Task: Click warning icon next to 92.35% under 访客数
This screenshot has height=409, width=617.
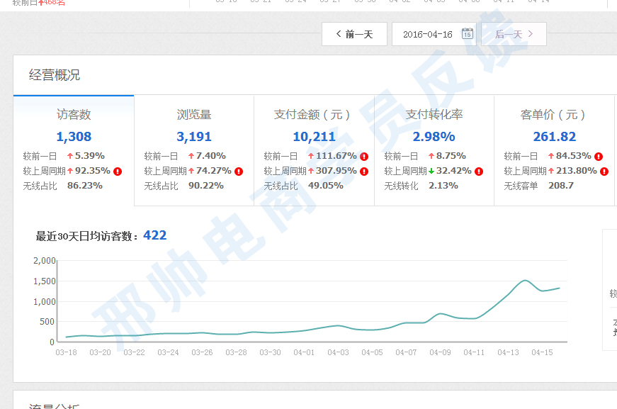Action: click(118, 172)
